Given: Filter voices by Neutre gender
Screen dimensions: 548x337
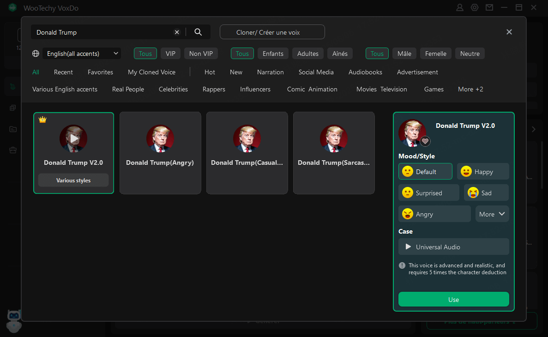Looking at the screenshot, I should click(x=470, y=54).
